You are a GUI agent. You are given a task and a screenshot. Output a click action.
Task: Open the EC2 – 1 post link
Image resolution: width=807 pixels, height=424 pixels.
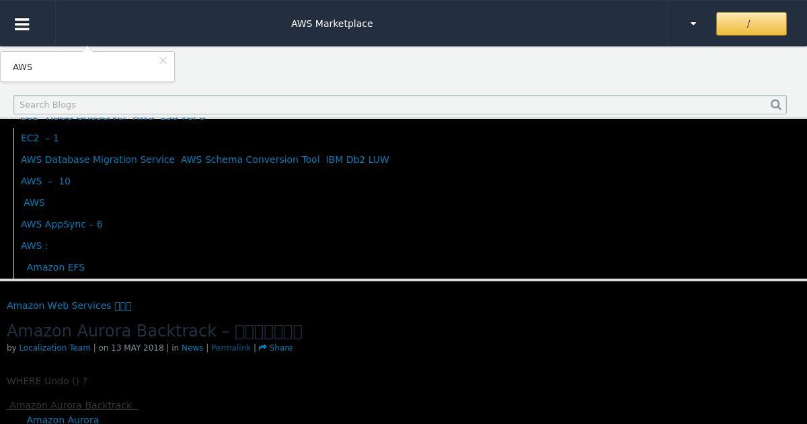40,138
